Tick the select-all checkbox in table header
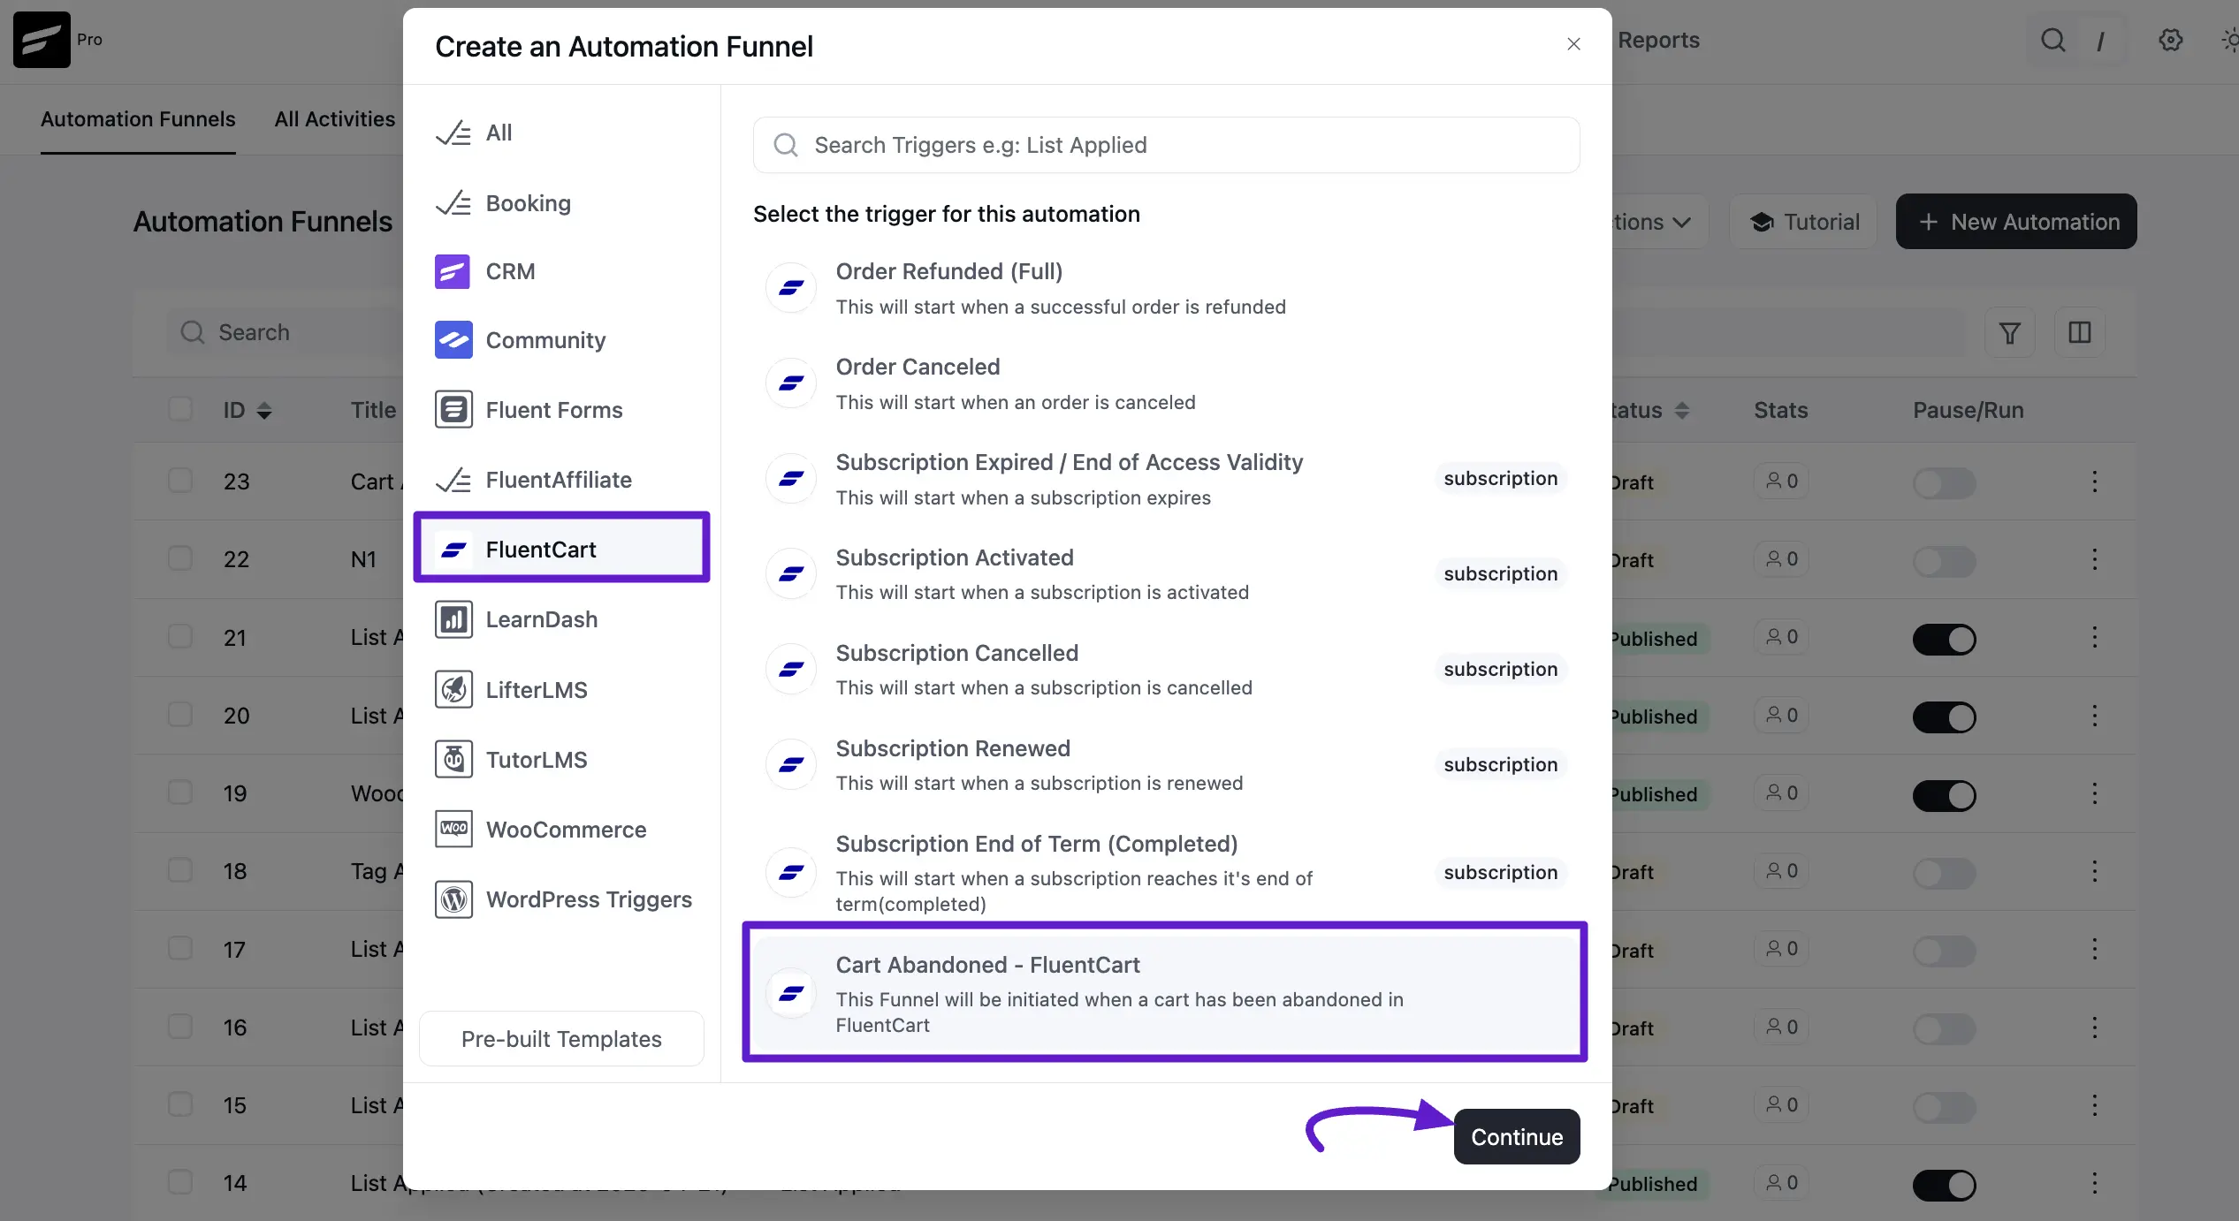 click(x=180, y=409)
